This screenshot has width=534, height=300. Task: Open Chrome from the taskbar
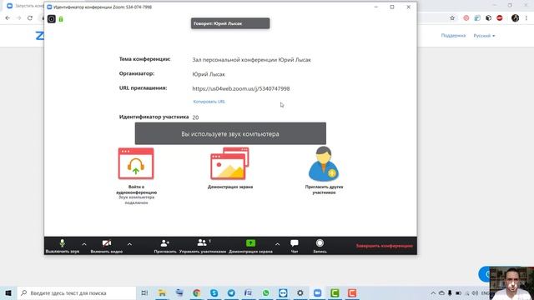click(x=197, y=292)
